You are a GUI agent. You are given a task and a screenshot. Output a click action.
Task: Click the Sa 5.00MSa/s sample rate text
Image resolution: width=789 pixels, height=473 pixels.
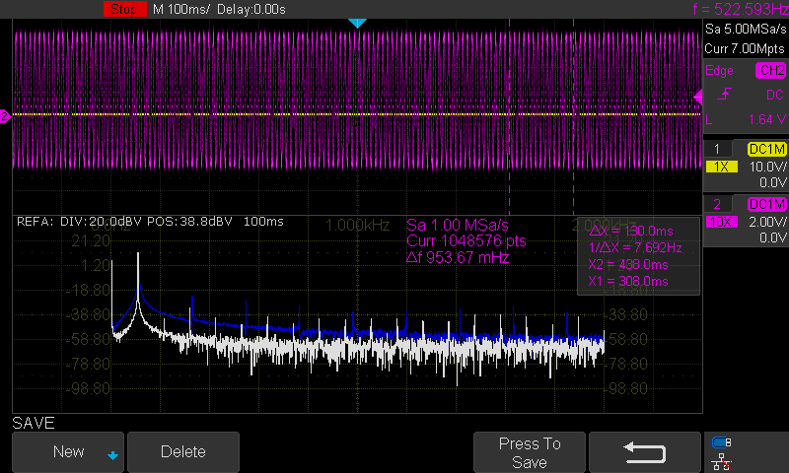tap(746, 30)
